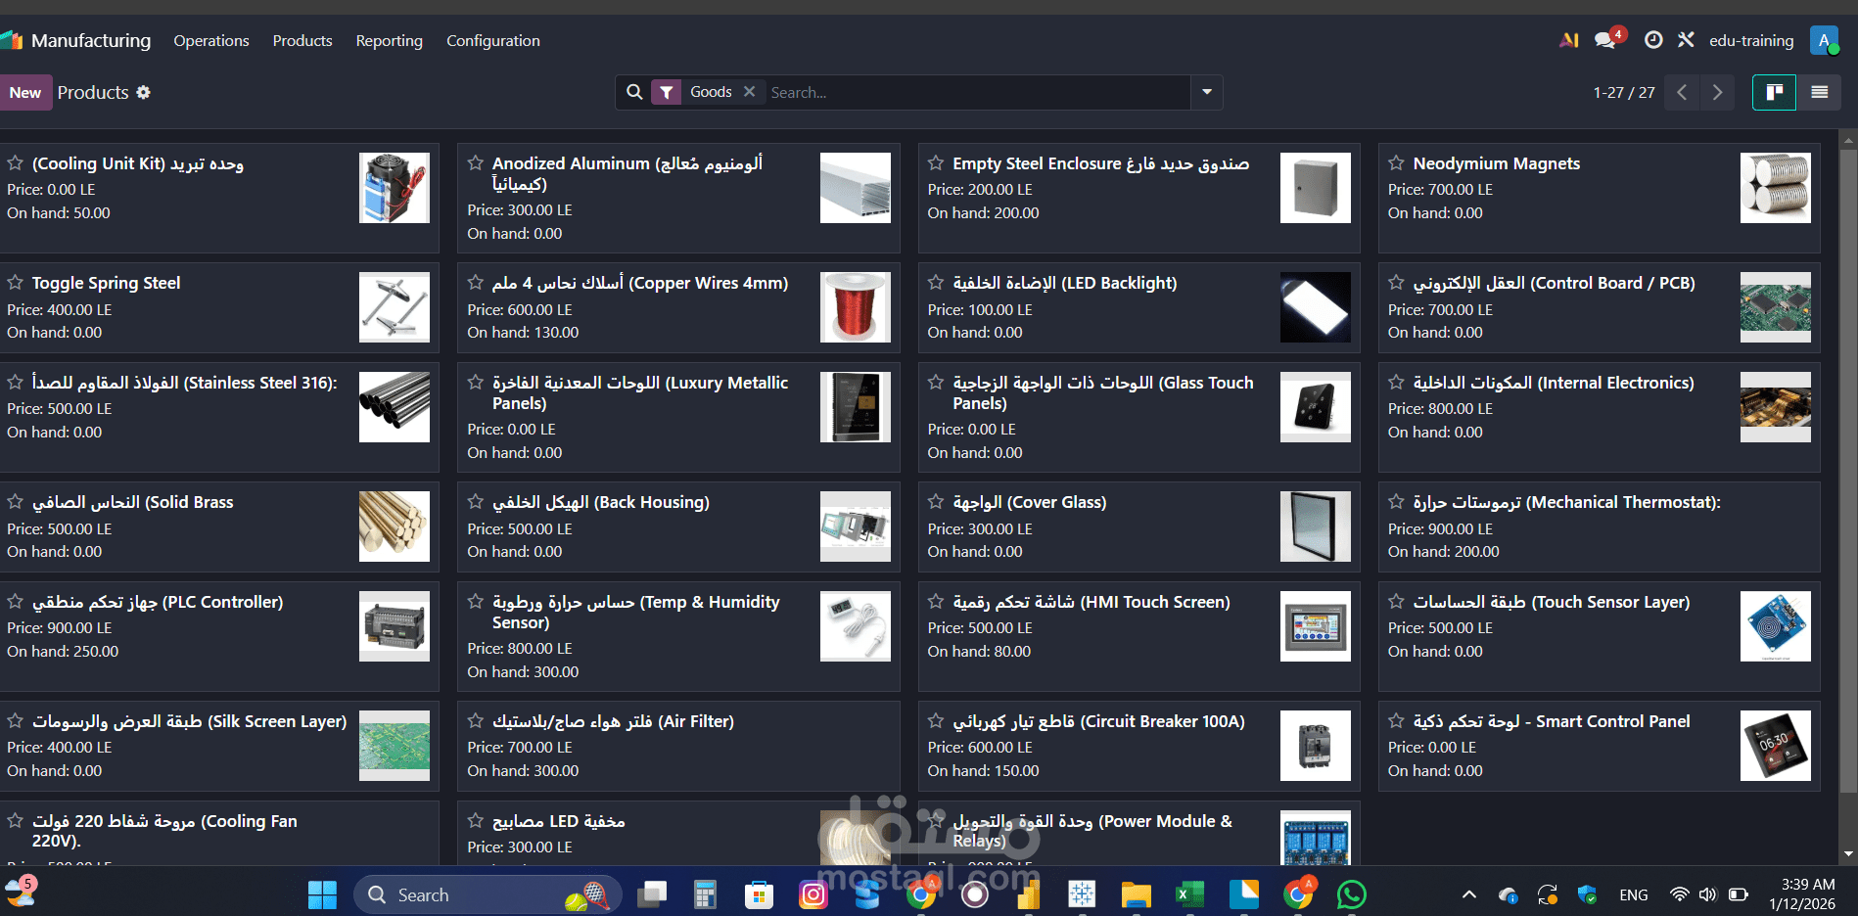Open the edu-training company switcher
Screen dimensions: 1858x916
(x=1751, y=40)
